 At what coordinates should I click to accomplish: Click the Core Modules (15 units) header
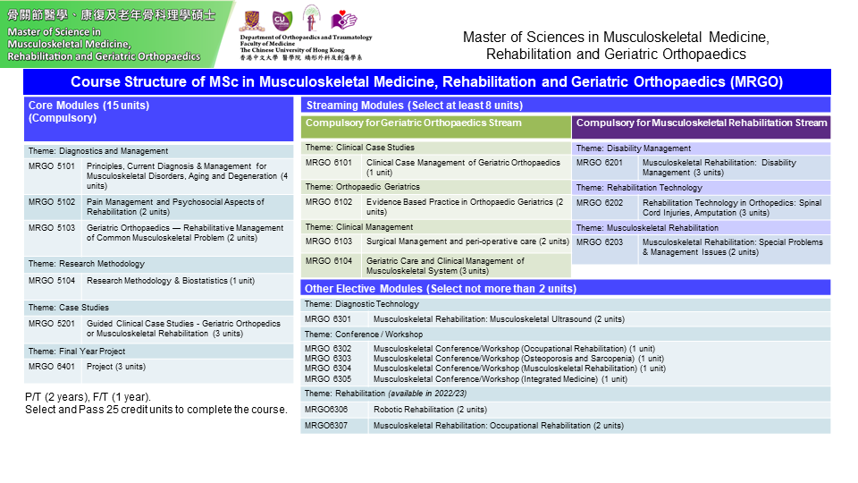coord(159,119)
